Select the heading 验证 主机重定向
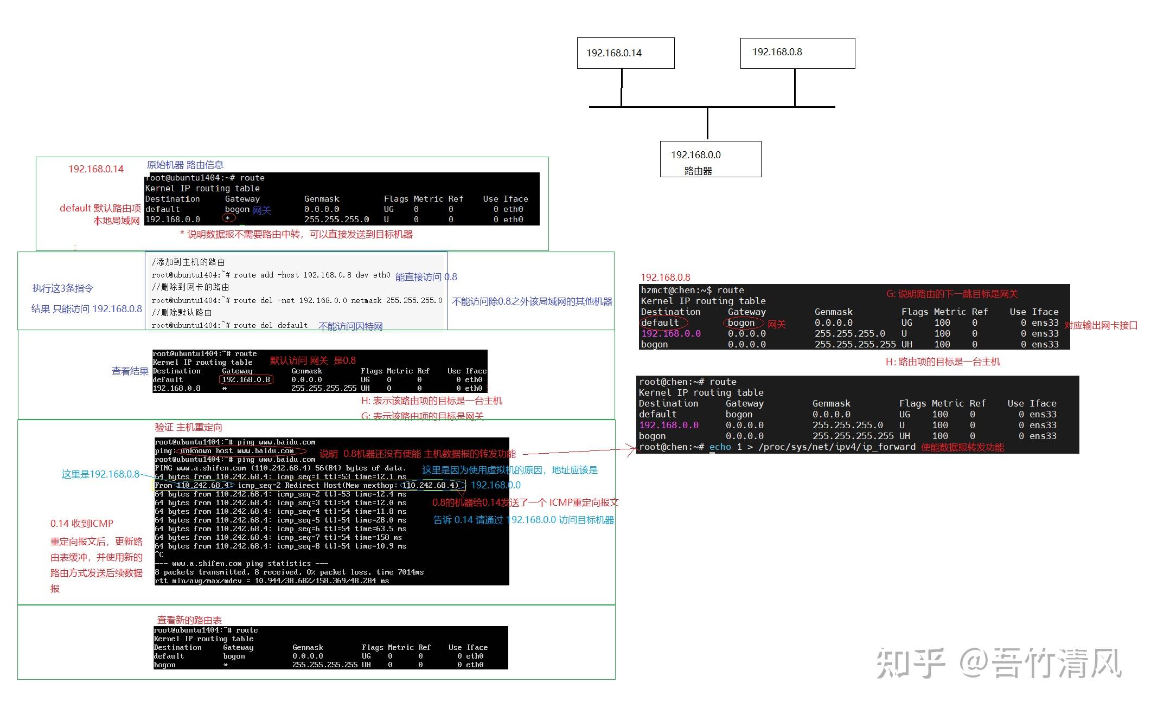The image size is (1151, 709). (189, 427)
